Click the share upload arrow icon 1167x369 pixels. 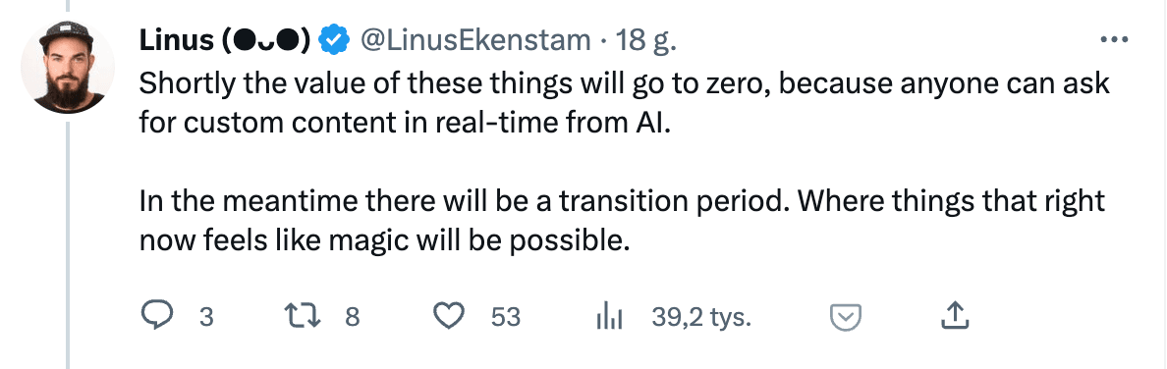click(x=954, y=317)
